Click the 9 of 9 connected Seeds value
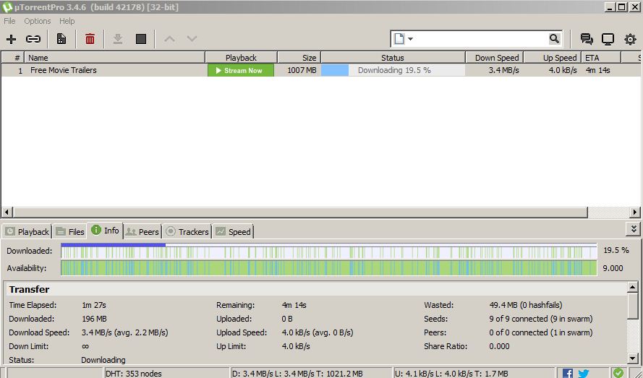The height and width of the screenshot is (378, 643). [541, 319]
